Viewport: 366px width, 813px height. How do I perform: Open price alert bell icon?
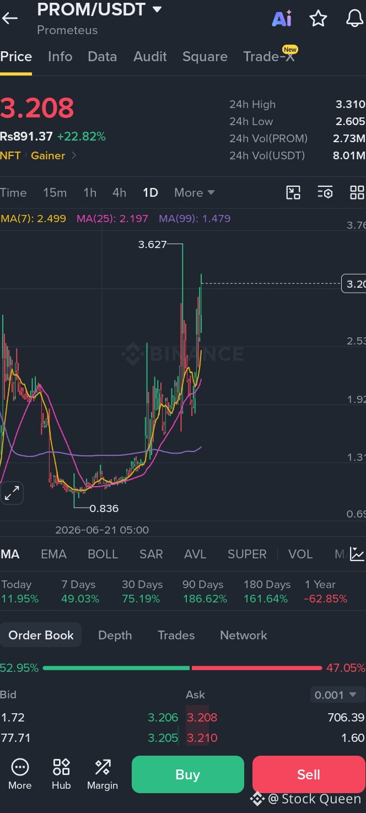tap(354, 19)
